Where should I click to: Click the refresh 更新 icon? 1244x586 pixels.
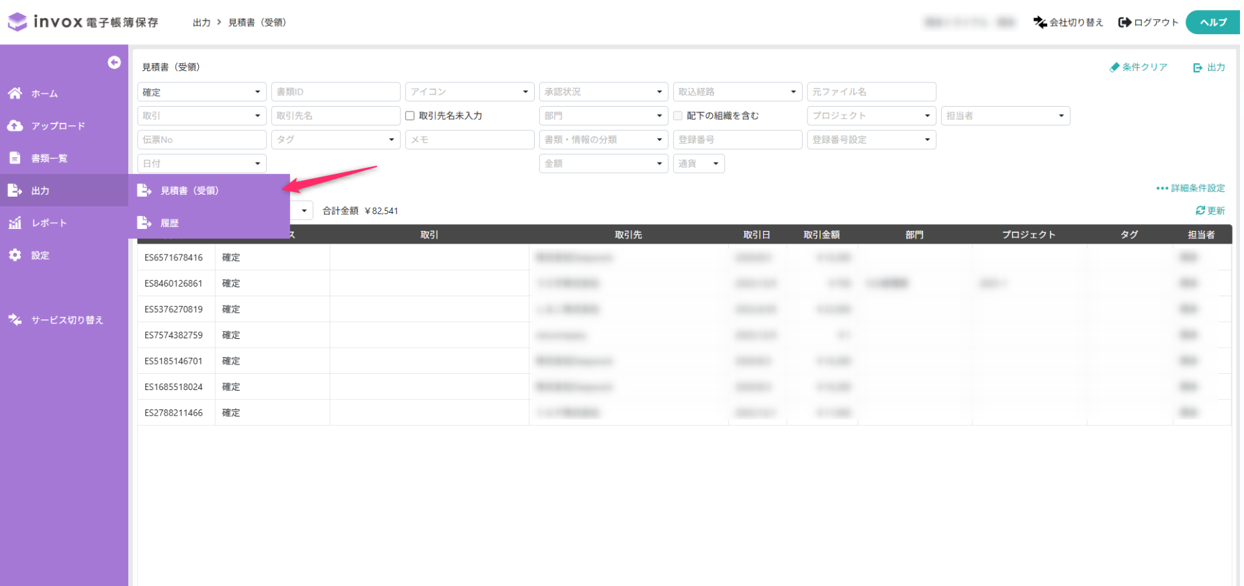[1200, 211]
